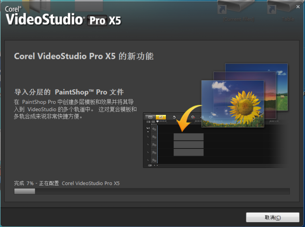Click the heading Corel VideoStudio Pro X5 的新功能

84,56
